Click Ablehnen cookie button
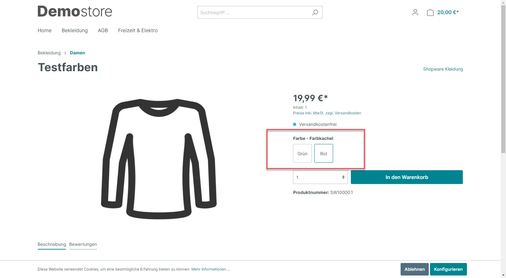 tap(415, 269)
